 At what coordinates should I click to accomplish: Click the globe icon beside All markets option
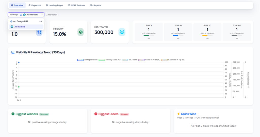point(12,27)
